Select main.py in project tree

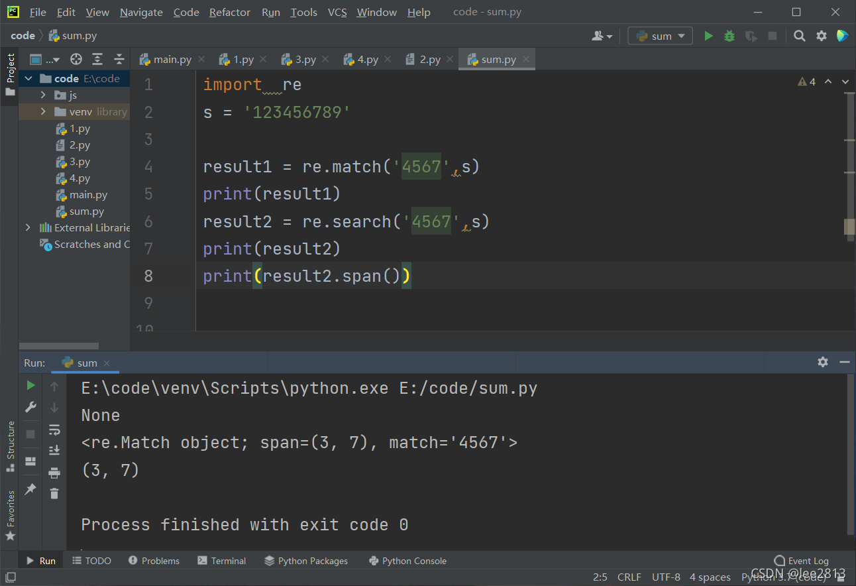[x=82, y=195]
